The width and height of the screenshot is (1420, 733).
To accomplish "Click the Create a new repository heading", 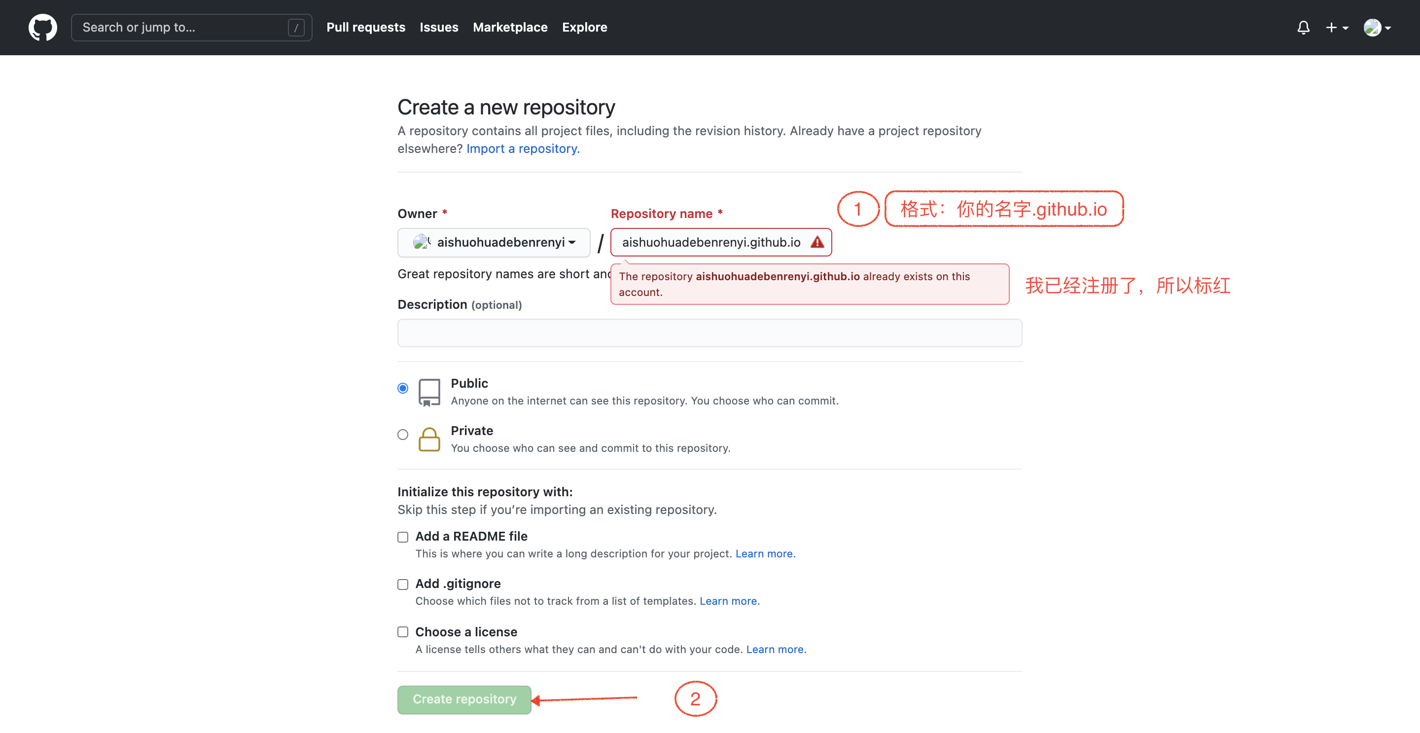I will tap(506, 107).
